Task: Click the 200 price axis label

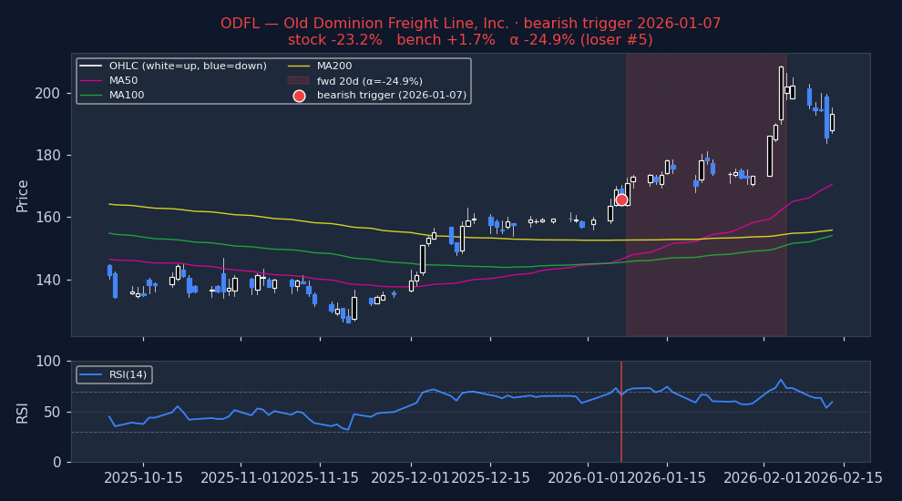Action: (47, 93)
